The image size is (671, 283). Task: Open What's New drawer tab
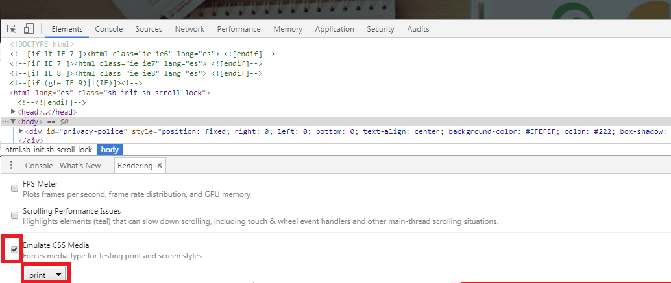click(x=80, y=166)
